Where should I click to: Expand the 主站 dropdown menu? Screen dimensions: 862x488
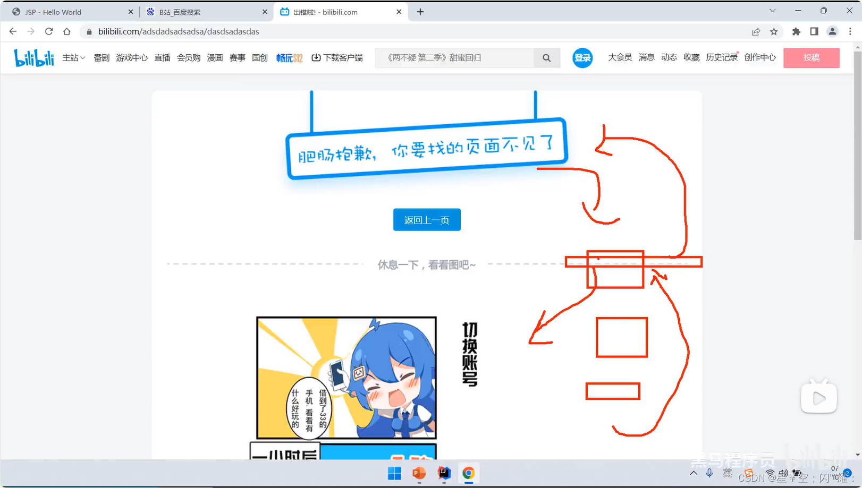[73, 57]
